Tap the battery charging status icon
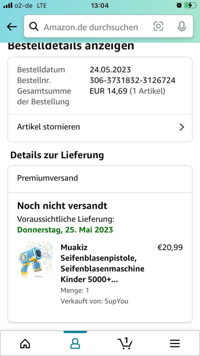Image resolution: width=200 pixels, height=356 pixels. (190, 5)
